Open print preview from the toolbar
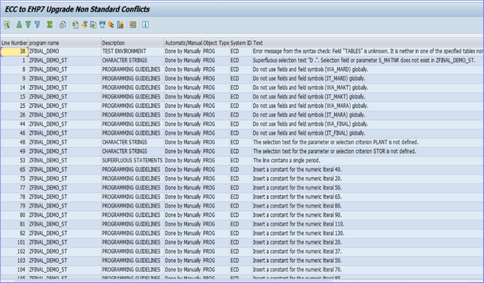This screenshot has height=283, width=484. pyautogui.click(x=62, y=25)
